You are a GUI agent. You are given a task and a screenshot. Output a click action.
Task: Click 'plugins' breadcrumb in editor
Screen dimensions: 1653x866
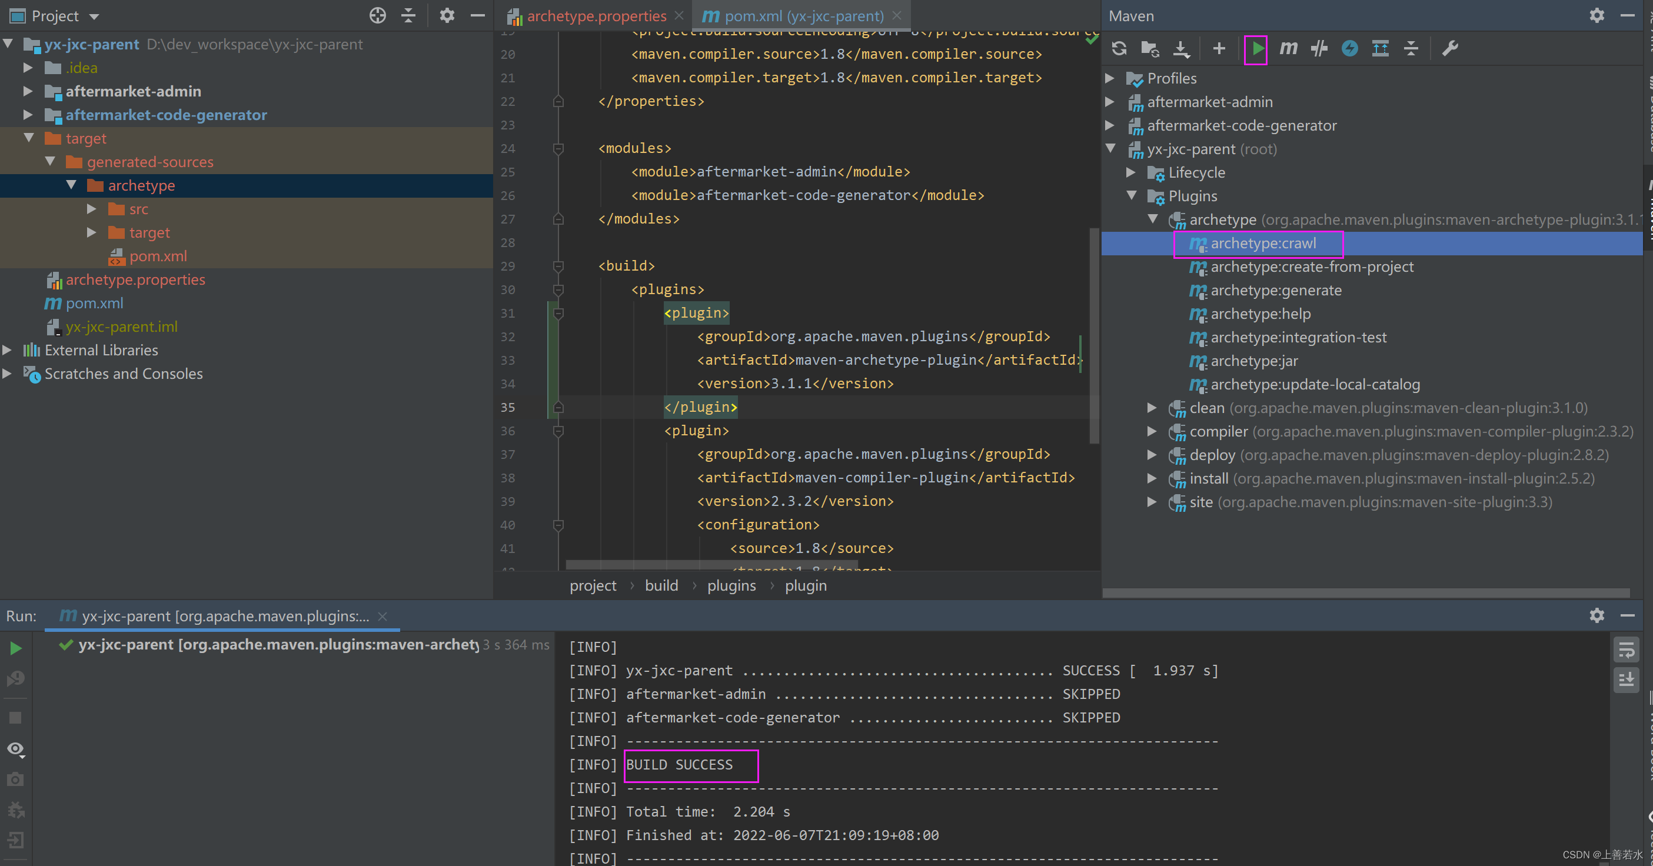click(731, 586)
